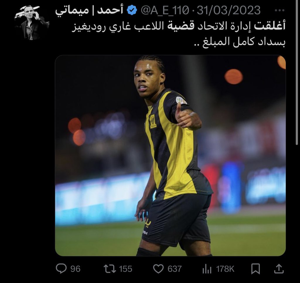Like the tweet with heart icon

tap(158, 269)
